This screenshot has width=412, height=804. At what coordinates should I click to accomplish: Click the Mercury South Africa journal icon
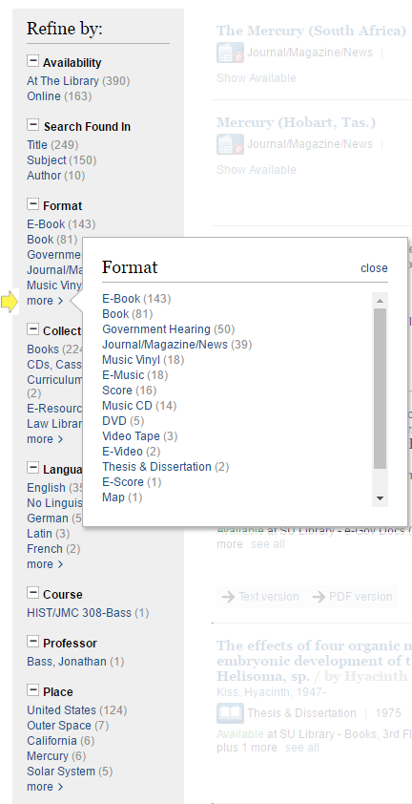coord(230,53)
